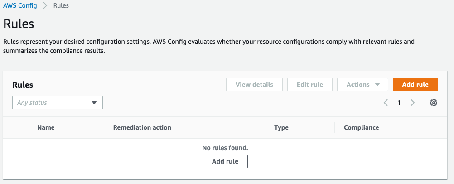
Task: Click the No rules found message
Action: point(225,148)
